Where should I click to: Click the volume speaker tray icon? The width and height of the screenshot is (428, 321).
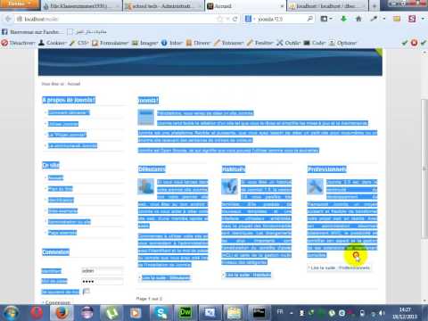(x=382, y=313)
